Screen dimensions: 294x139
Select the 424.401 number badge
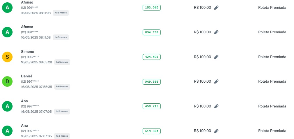(152, 57)
